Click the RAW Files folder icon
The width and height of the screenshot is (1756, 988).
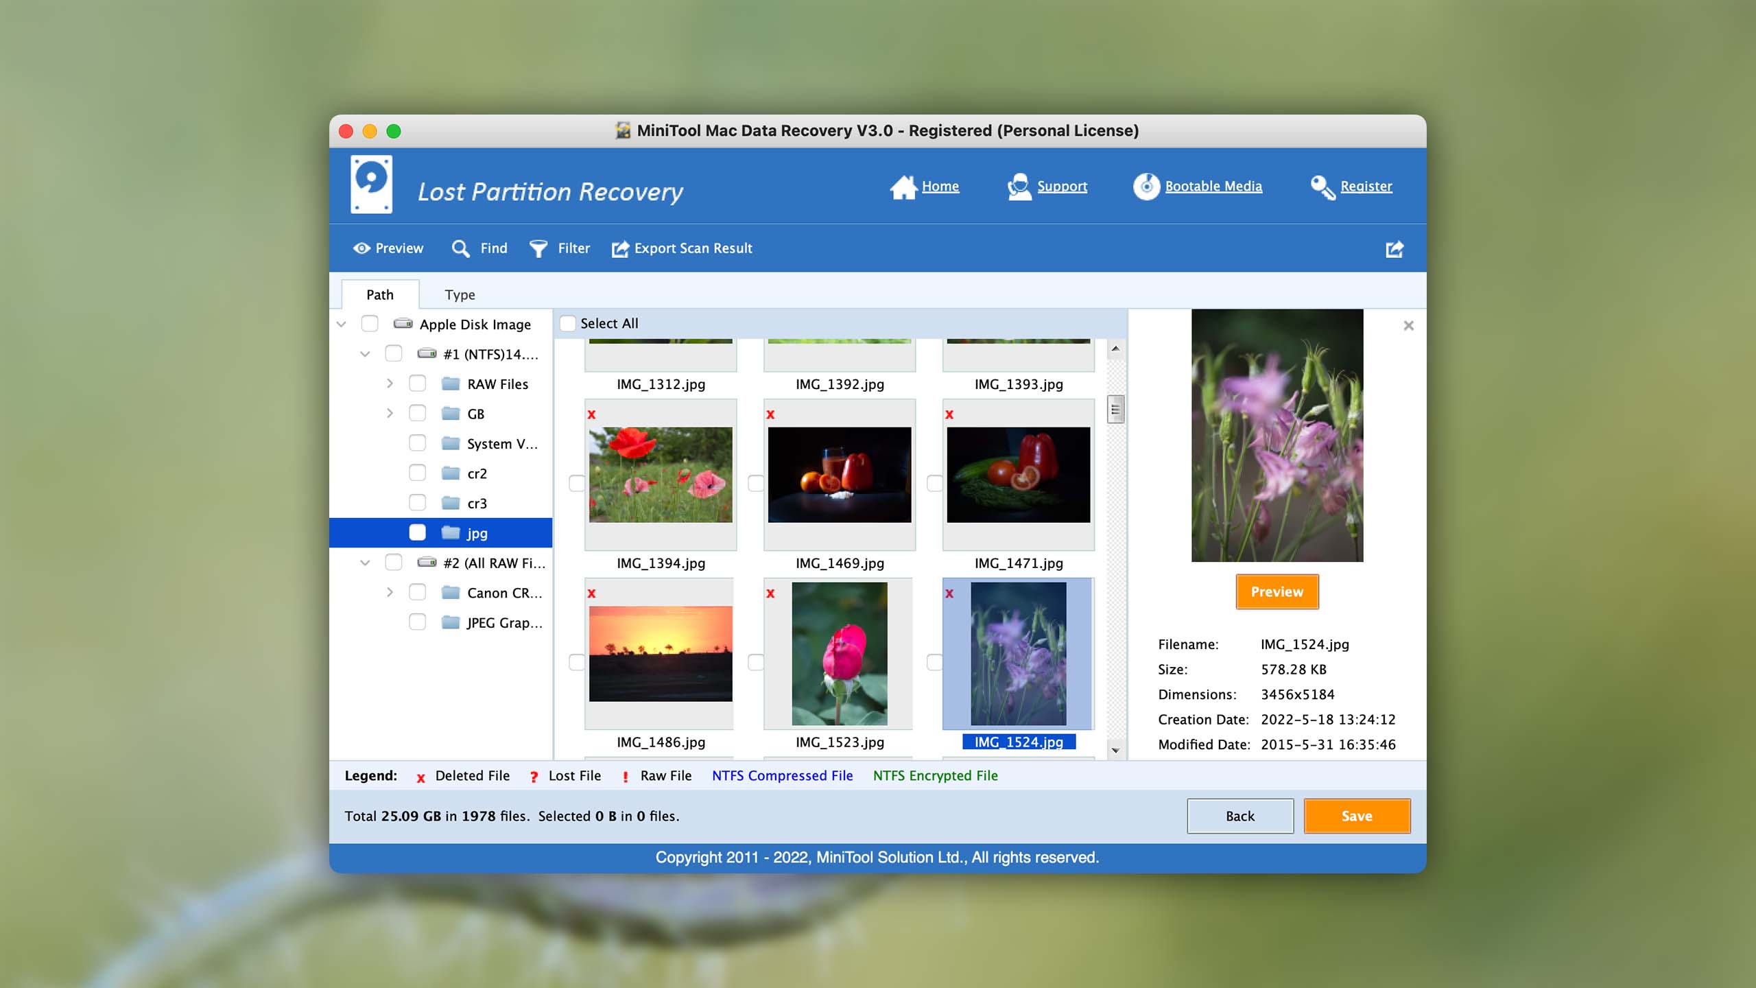click(451, 384)
